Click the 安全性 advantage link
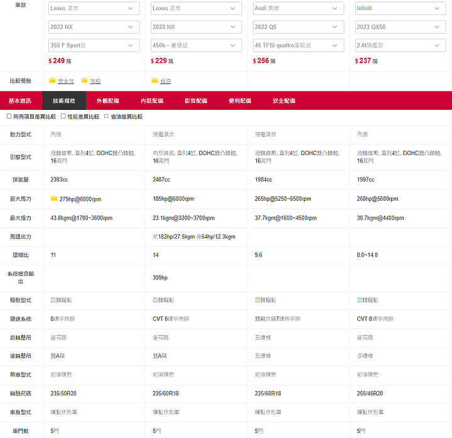This screenshot has width=452, height=438. 66,81
